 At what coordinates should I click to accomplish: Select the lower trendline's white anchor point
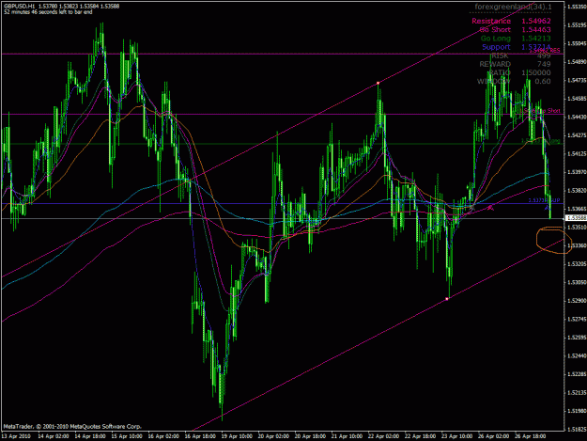(x=447, y=299)
